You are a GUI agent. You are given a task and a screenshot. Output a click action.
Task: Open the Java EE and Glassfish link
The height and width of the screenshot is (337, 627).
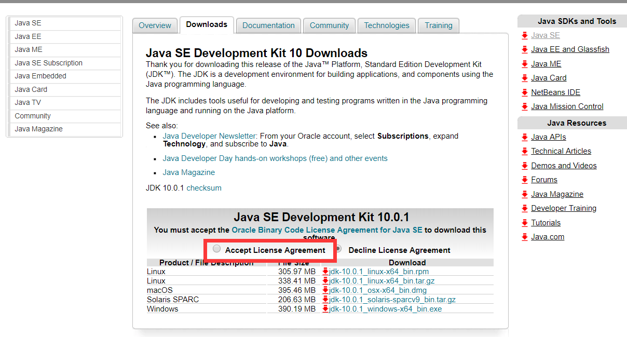click(570, 50)
